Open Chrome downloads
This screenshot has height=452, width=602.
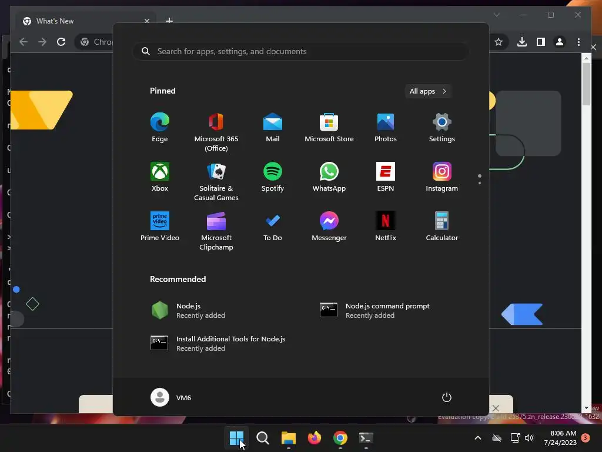click(x=522, y=42)
